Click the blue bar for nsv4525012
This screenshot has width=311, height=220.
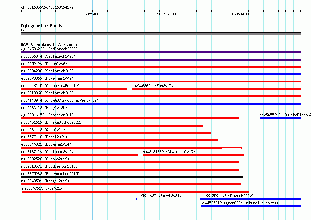(251, 206)
